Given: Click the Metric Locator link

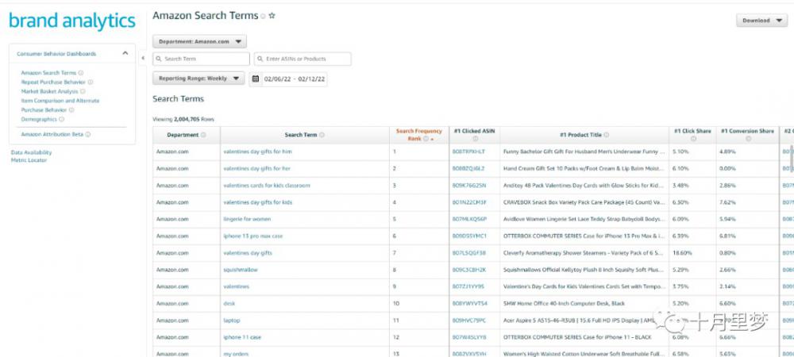Looking at the screenshot, I should [29, 160].
